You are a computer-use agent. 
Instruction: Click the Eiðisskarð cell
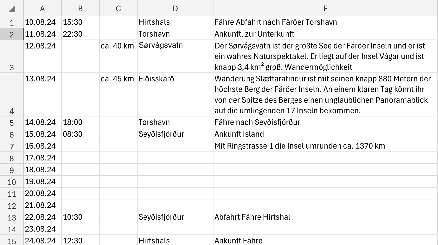click(x=175, y=95)
